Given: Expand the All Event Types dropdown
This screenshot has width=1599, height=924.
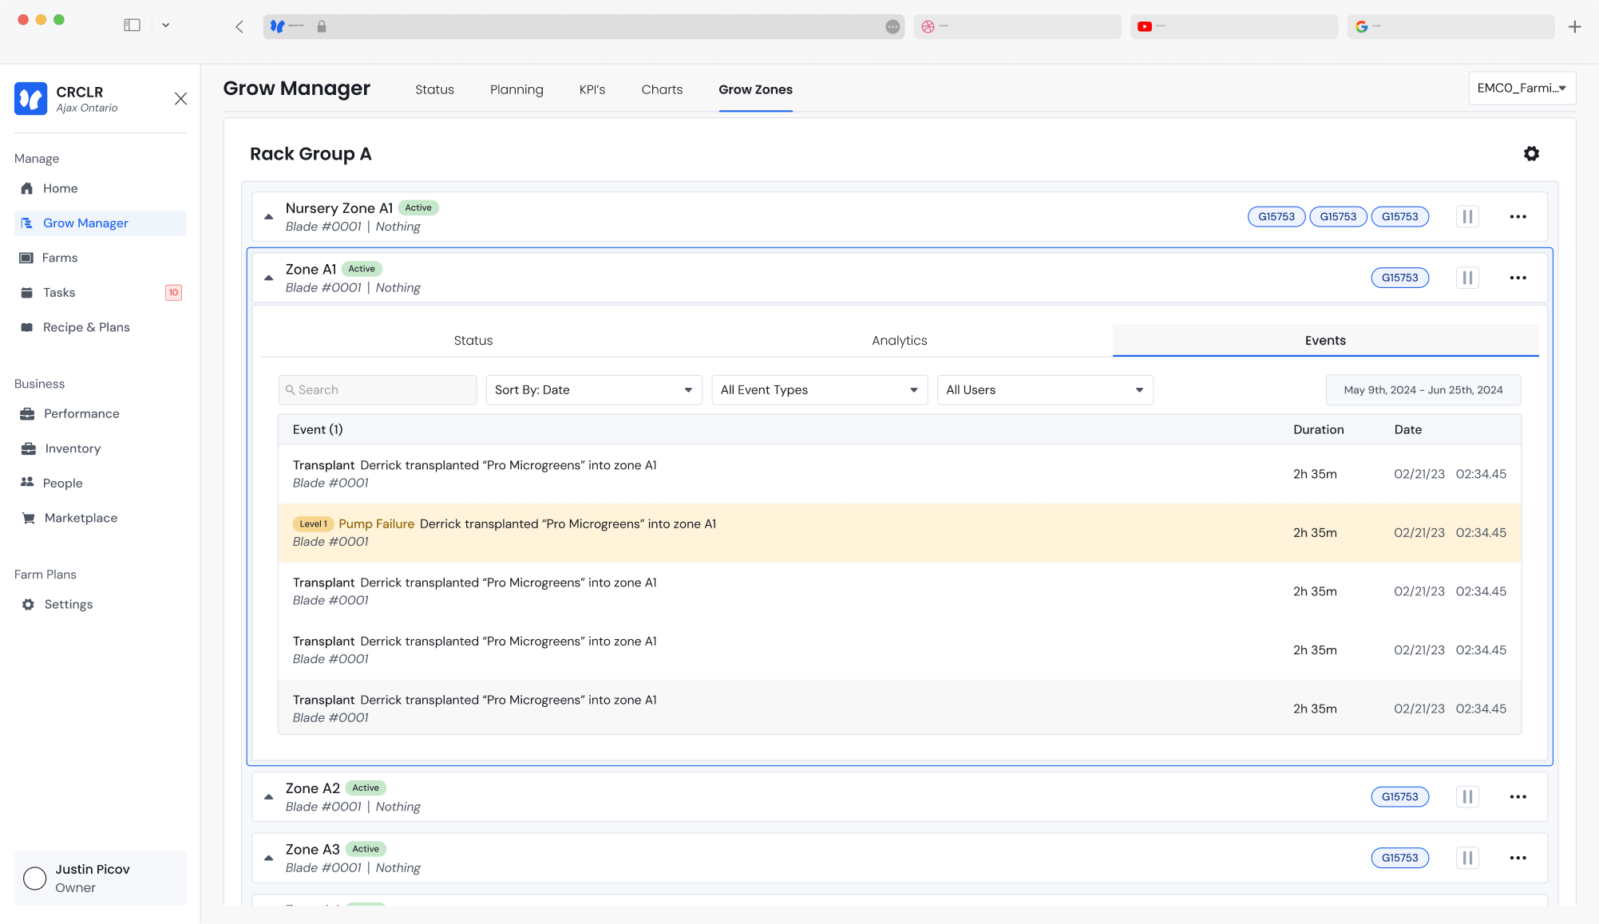Looking at the screenshot, I should tap(819, 390).
